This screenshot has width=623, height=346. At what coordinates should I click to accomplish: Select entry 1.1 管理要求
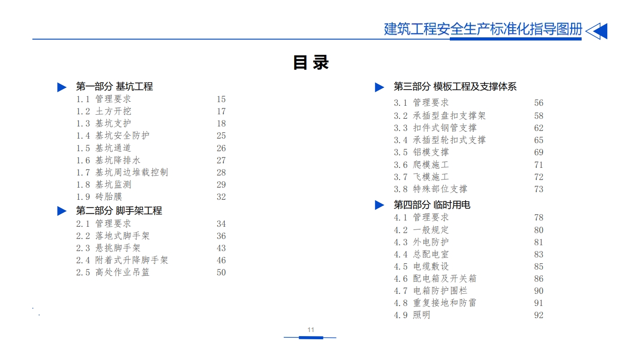tap(103, 99)
